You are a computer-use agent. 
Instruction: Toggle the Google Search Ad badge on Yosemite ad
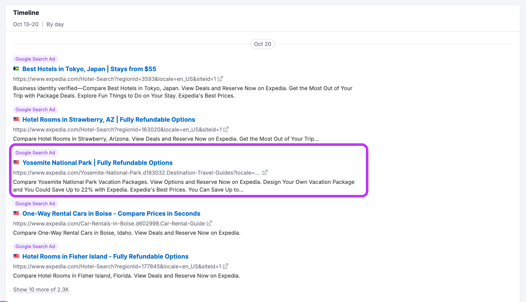(35, 153)
